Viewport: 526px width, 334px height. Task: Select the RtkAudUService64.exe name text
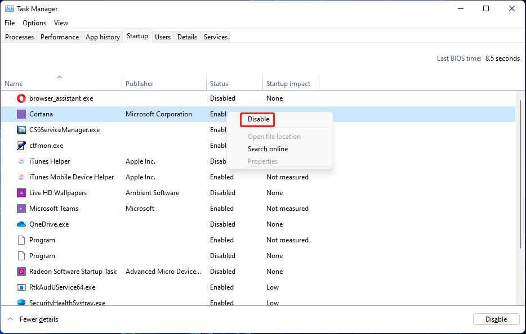point(62,287)
